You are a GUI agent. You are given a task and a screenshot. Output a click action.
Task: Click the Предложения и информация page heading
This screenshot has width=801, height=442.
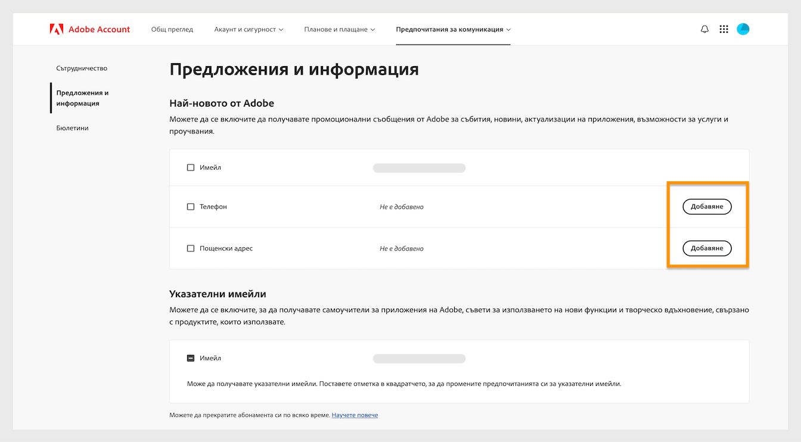[x=294, y=70]
